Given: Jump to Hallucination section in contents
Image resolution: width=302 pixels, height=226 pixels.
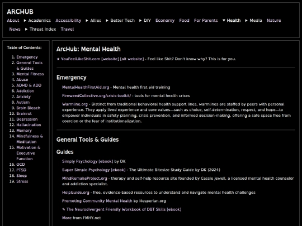Looking at the screenshot, I should (29, 125).
